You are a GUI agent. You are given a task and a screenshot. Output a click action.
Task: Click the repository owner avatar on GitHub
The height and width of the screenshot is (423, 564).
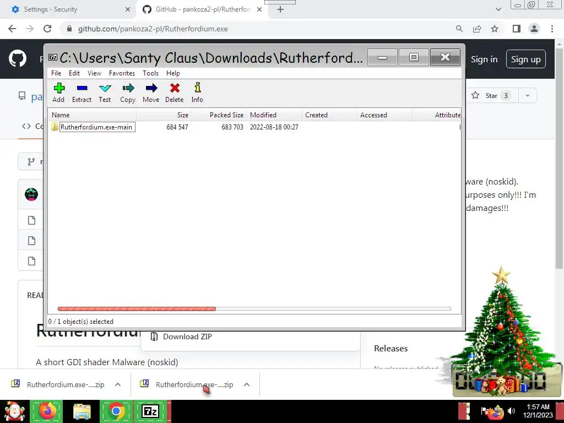[x=31, y=194]
